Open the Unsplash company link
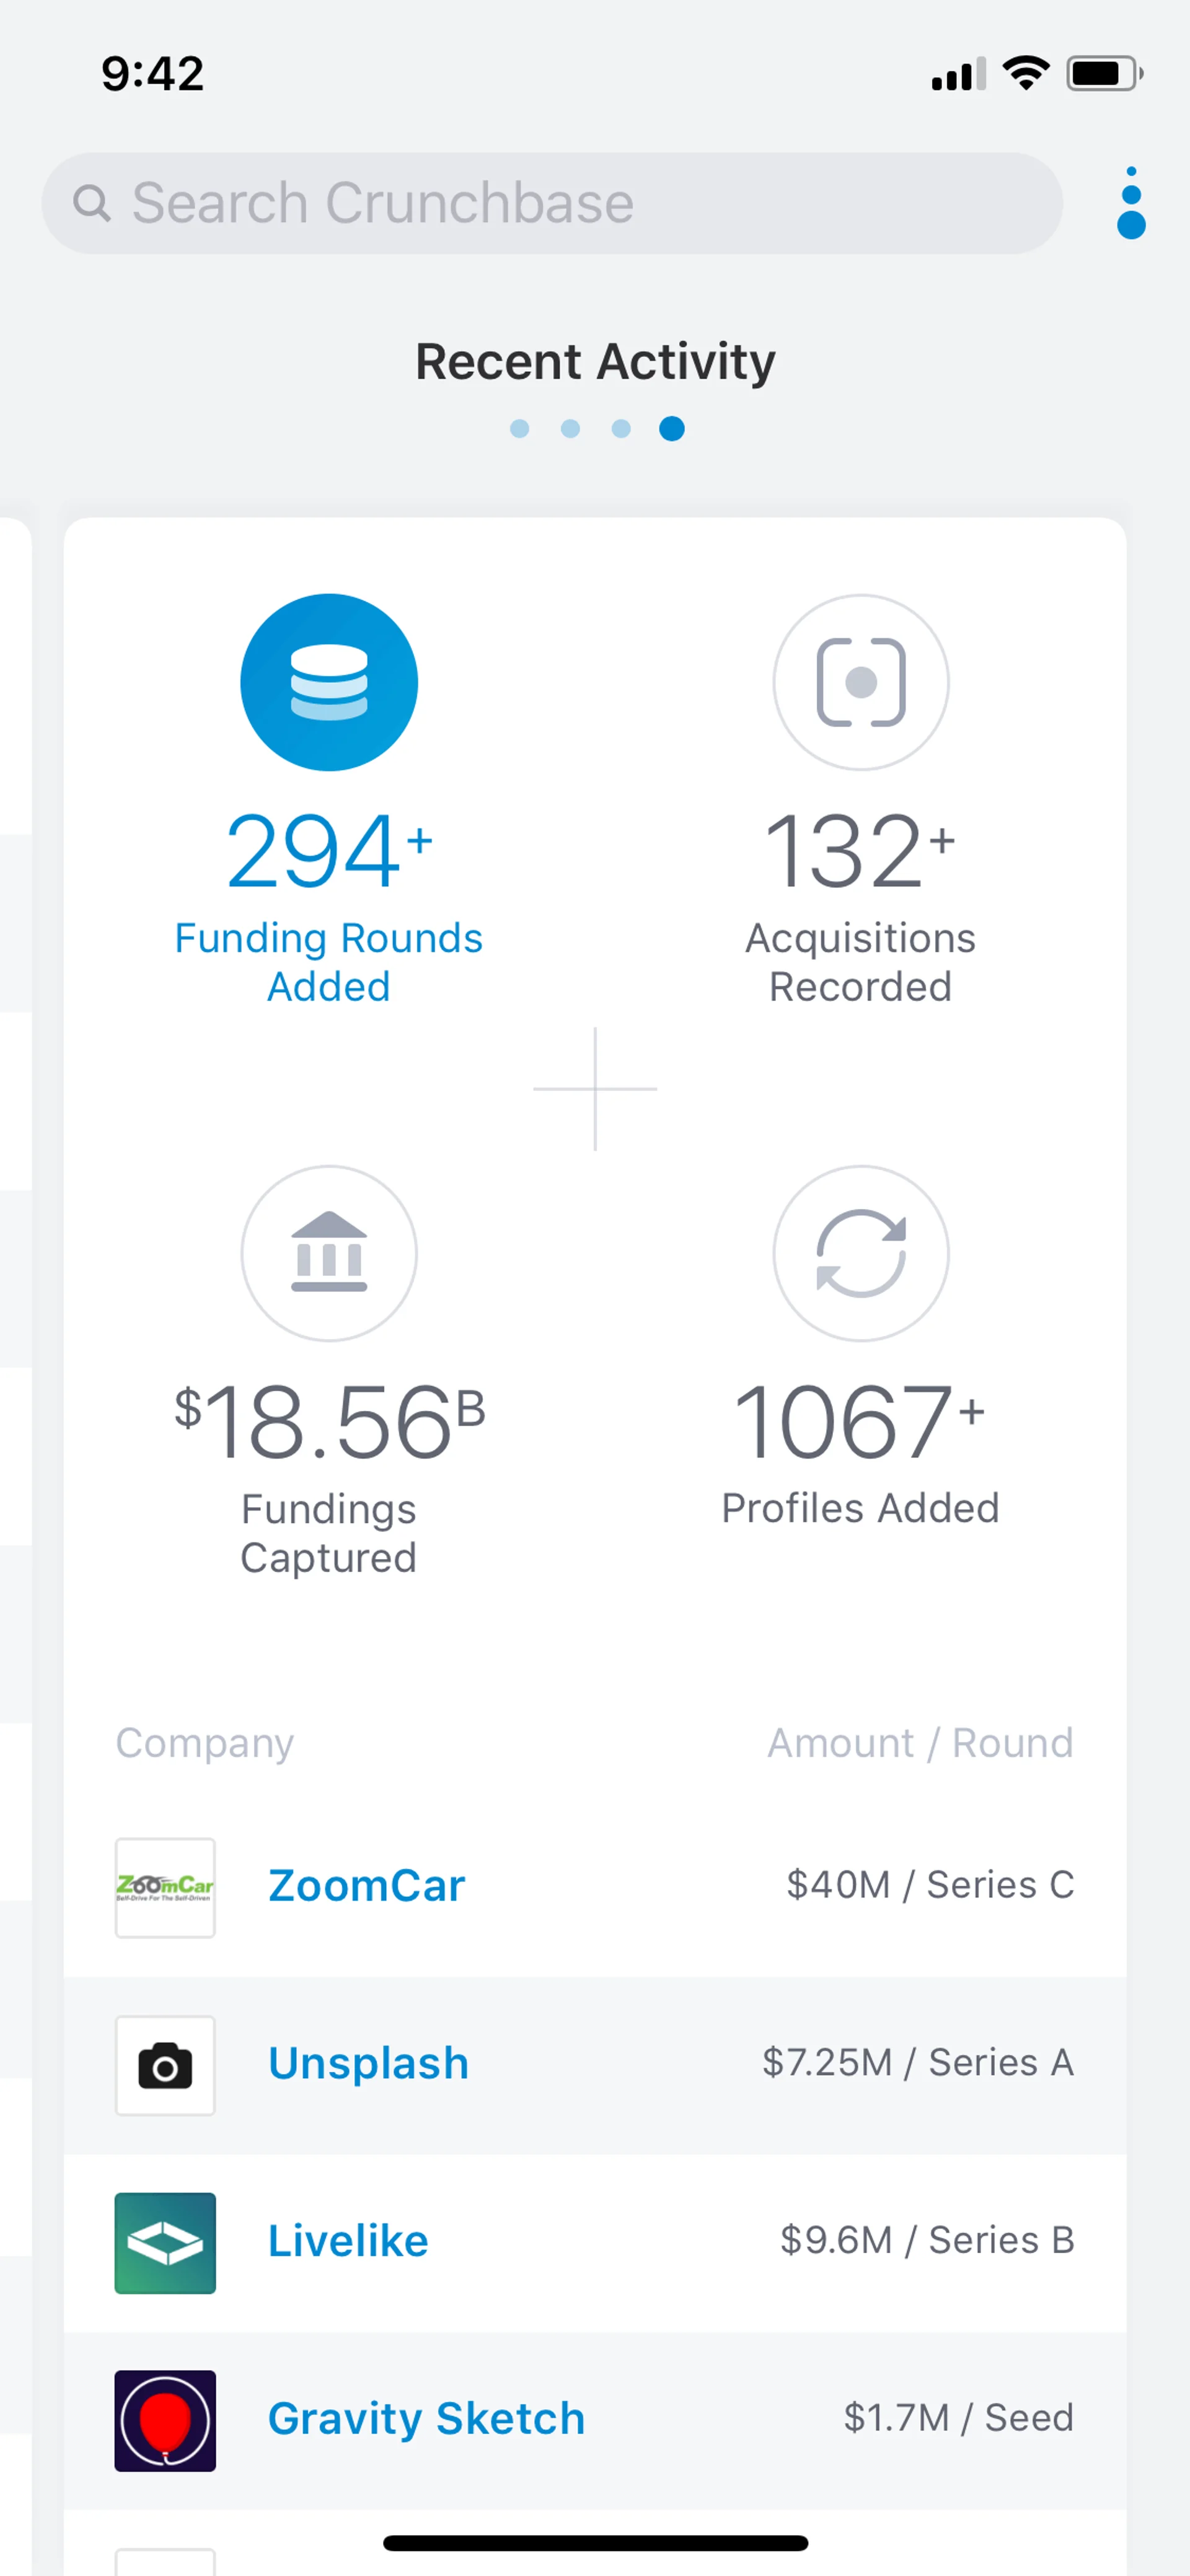 tap(368, 2063)
